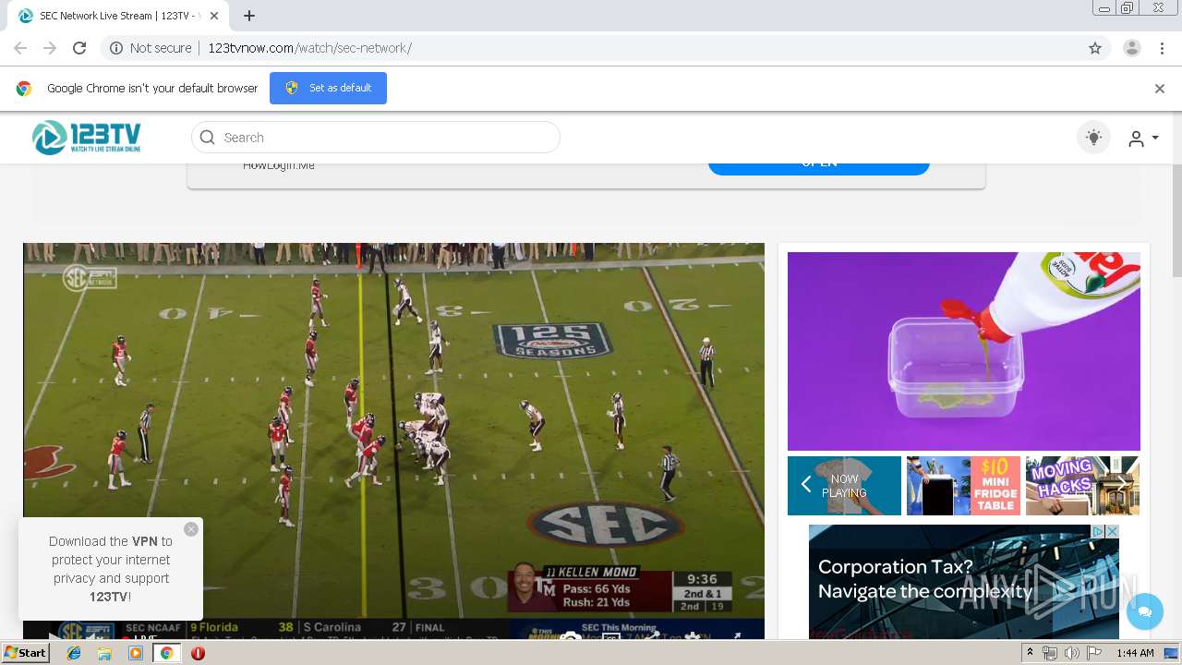Open a new browser tab
Image resolution: width=1182 pixels, height=665 pixels.
tap(249, 16)
